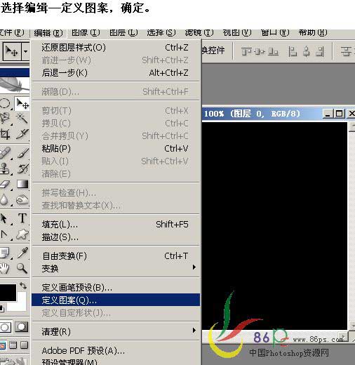Open the 滤镜(T) menu
This screenshot has width=355, height=365.
199,32
